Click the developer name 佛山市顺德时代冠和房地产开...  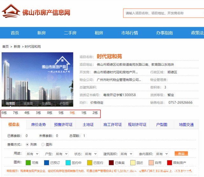pyautogui.click(x=116, y=72)
